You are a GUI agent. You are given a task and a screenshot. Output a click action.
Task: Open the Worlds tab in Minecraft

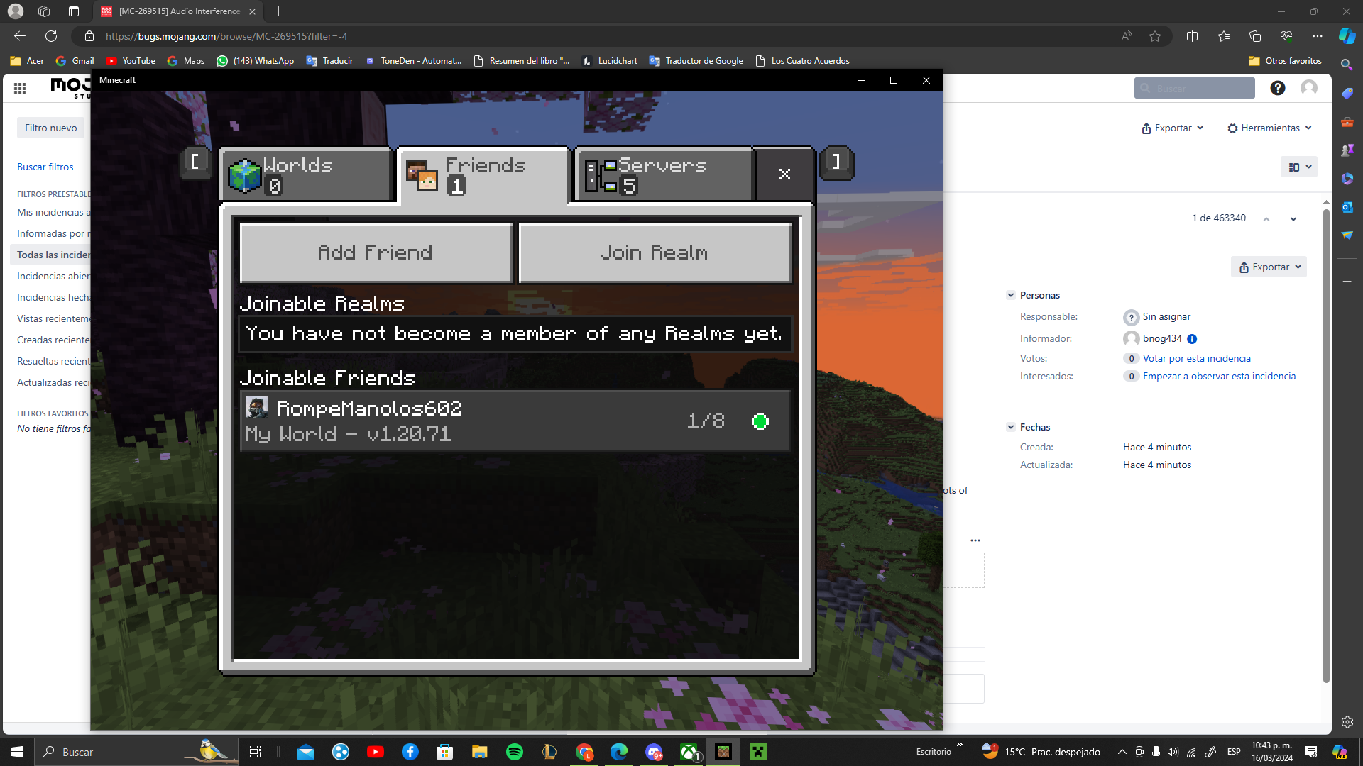pos(307,174)
